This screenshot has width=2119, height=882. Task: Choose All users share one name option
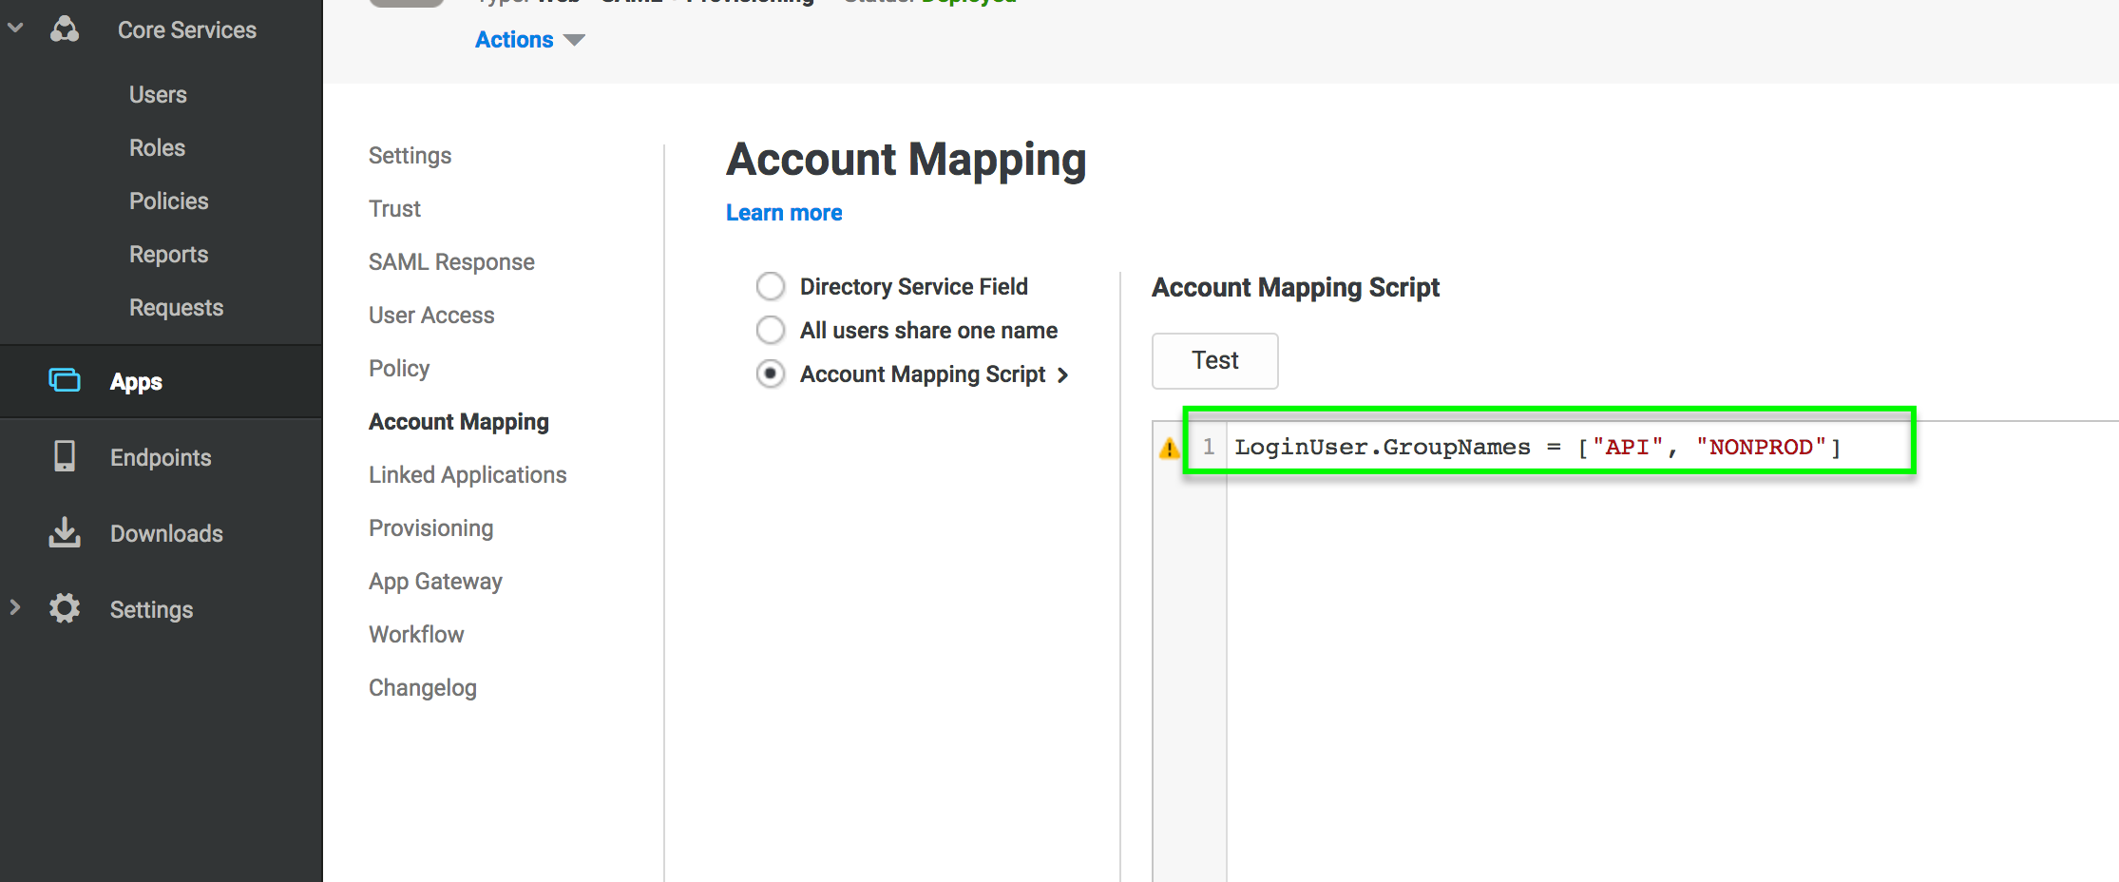(771, 330)
